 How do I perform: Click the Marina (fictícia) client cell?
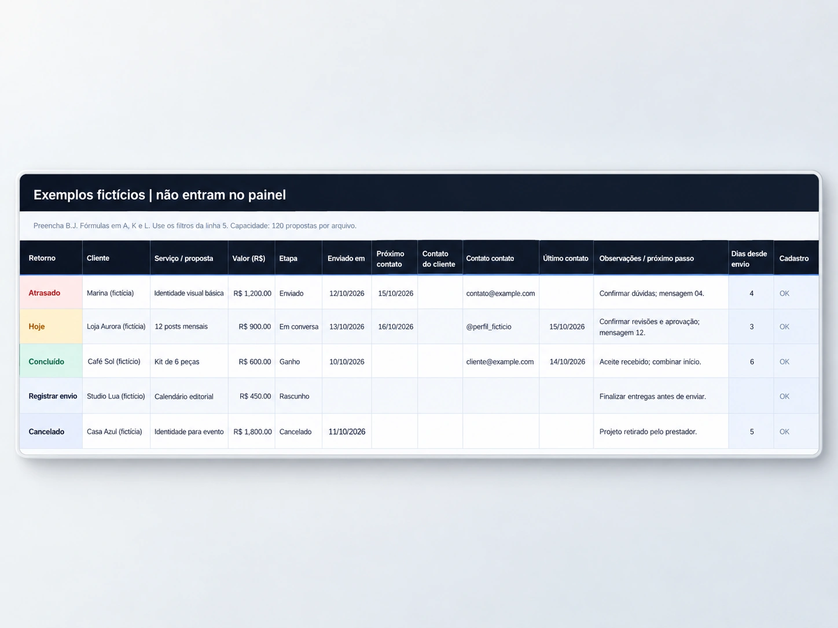pyautogui.click(x=116, y=293)
